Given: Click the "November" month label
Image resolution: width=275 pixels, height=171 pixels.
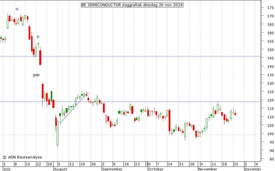Looking at the screenshot, I should (208, 169).
